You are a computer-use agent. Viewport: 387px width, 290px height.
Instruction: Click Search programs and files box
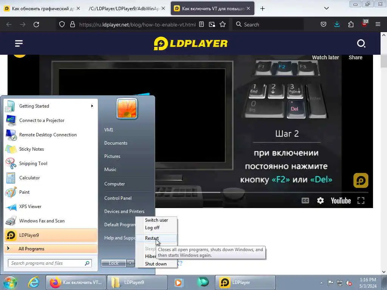(50, 263)
